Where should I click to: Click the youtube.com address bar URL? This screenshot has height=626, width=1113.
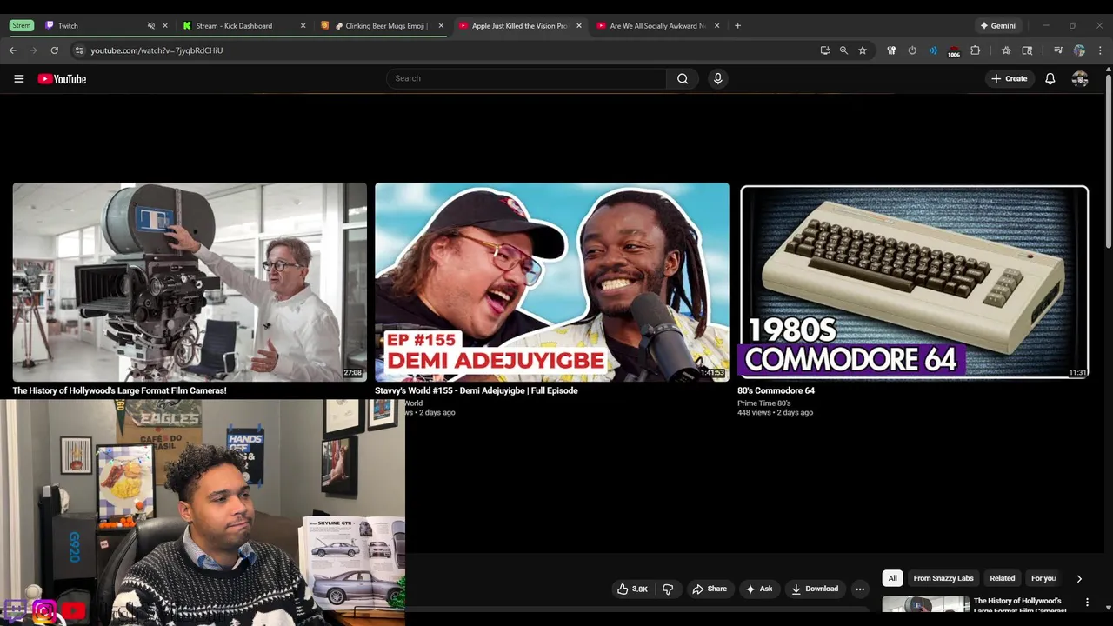click(157, 50)
